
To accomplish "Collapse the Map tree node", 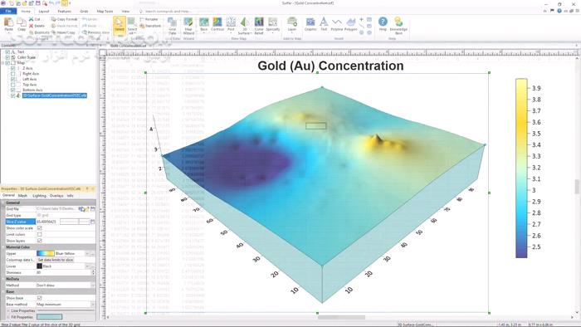I will (x=2, y=63).
